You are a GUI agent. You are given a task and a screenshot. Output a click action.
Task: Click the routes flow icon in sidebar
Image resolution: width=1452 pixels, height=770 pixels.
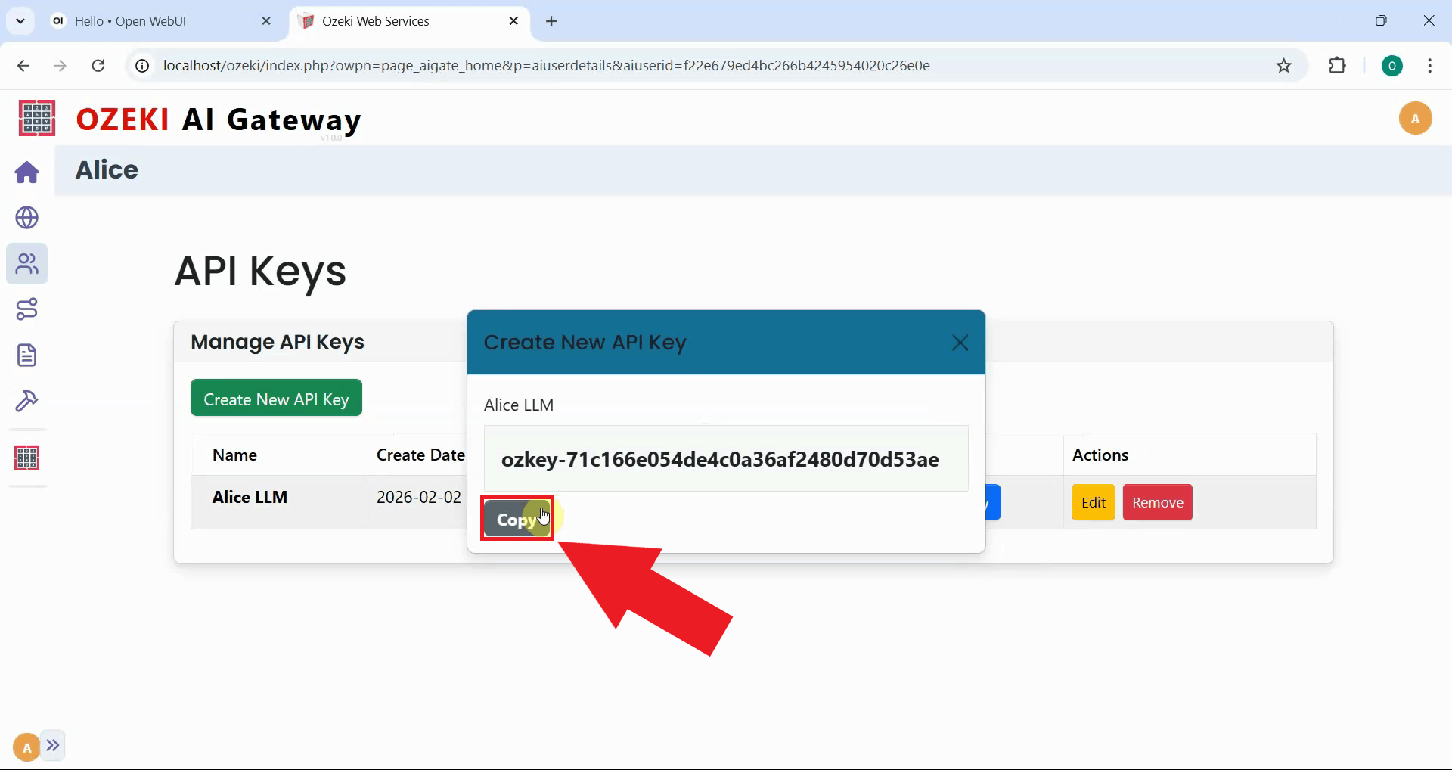click(x=26, y=309)
